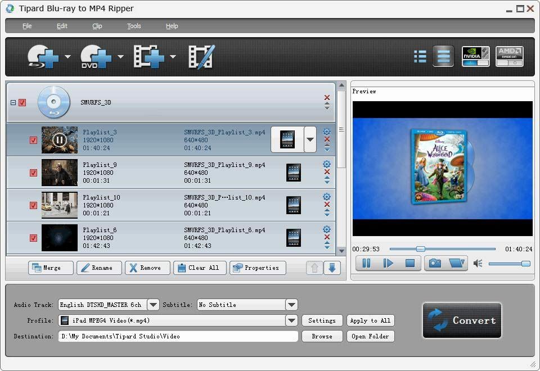Toggle the SMURFS_3D disc checkbox
This screenshot has height=371, width=540.
(x=22, y=103)
